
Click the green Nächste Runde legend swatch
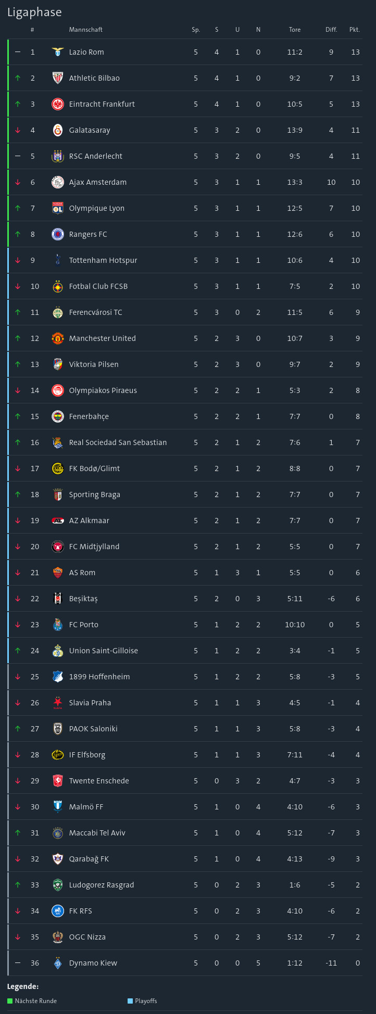pos(10,1001)
